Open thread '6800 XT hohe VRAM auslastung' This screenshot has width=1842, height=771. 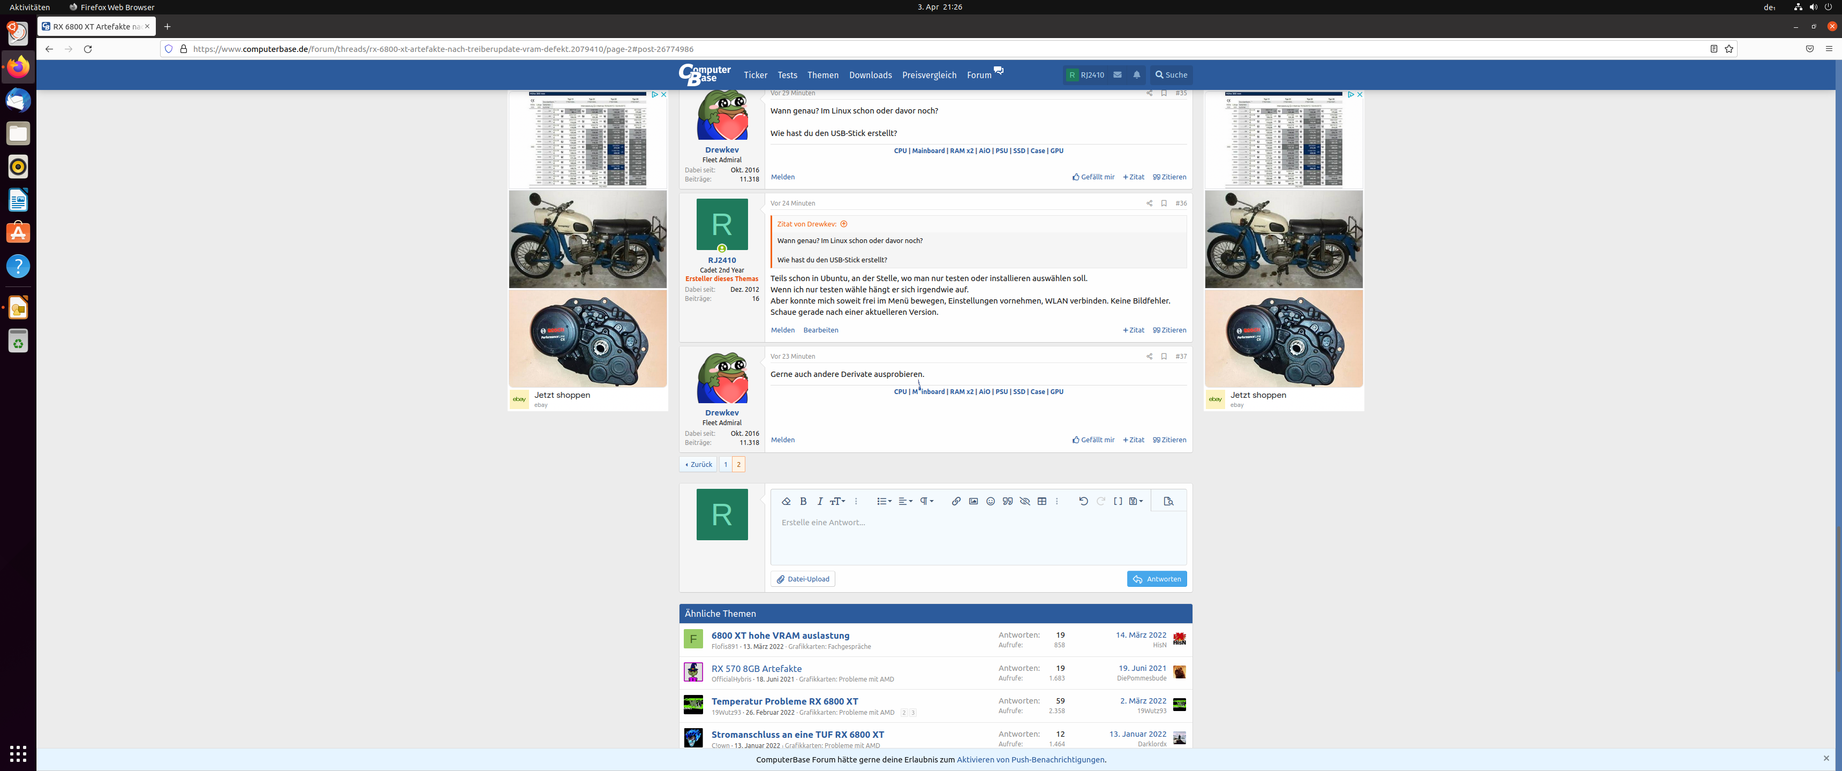[780, 635]
